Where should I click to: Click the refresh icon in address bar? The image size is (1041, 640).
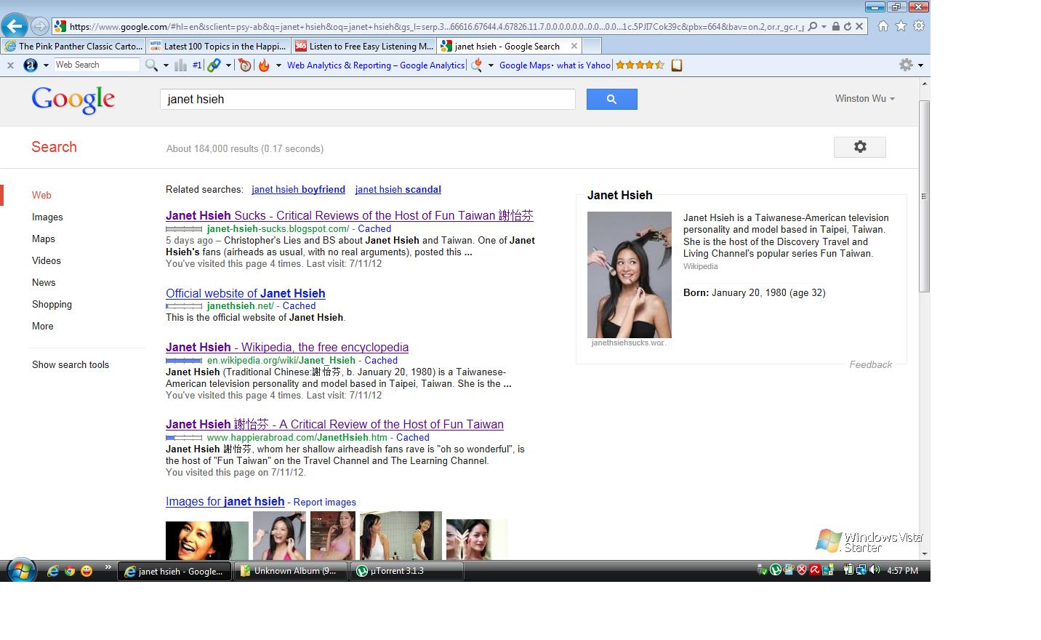click(x=848, y=26)
